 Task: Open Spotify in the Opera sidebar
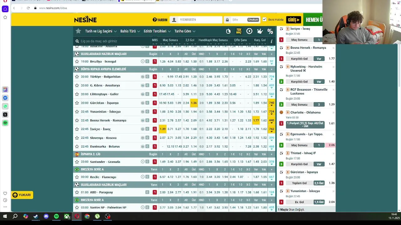click(x=5, y=123)
